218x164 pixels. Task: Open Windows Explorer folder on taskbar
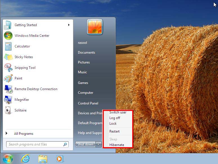(42, 159)
